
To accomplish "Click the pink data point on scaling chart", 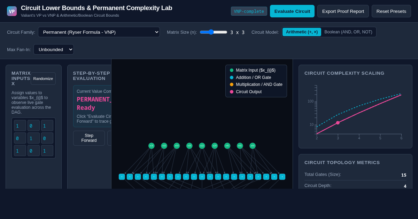I will coord(338,123).
